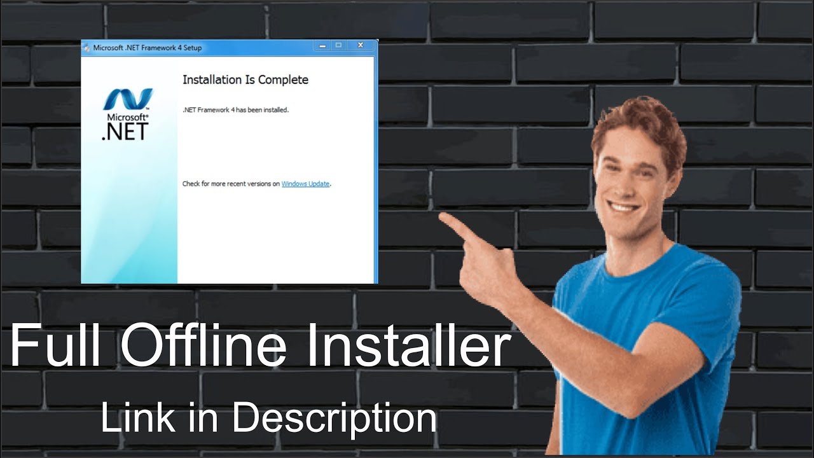Viewport: 814px width, 458px height.
Task: Click '.NET Framework 4 has been installed.' text
Action: (235, 110)
